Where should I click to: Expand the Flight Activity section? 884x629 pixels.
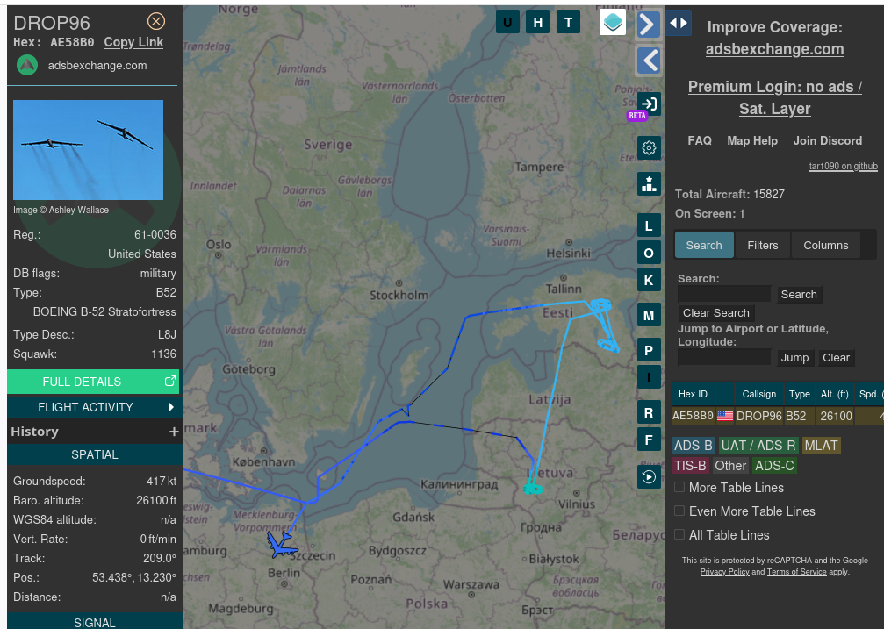94,407
